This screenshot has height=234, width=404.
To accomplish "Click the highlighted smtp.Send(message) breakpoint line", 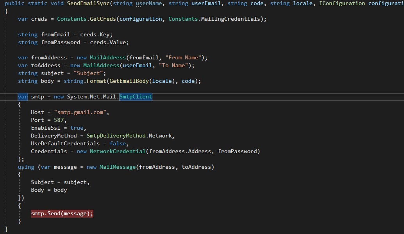I will [62, 213].
